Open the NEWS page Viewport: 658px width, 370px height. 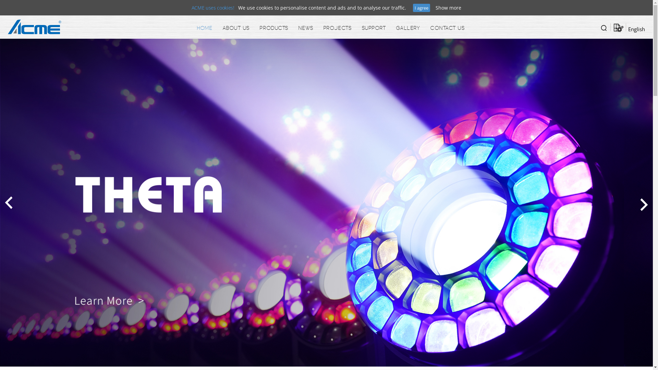(x=305, y=28)
